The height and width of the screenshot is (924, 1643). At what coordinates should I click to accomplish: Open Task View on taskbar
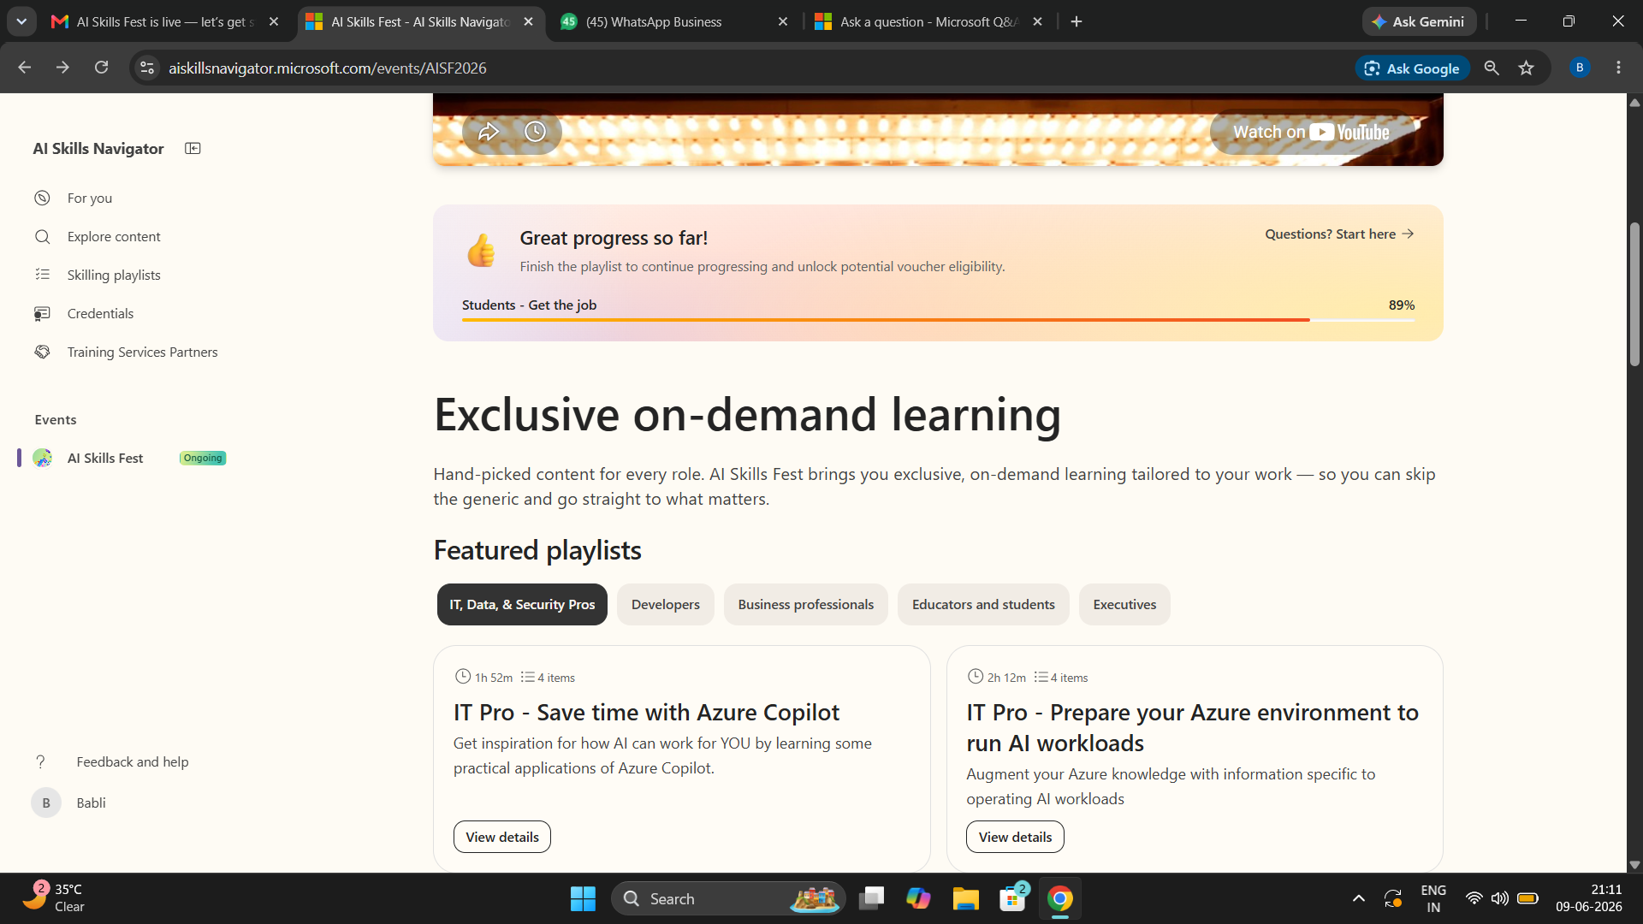[871, 898]
